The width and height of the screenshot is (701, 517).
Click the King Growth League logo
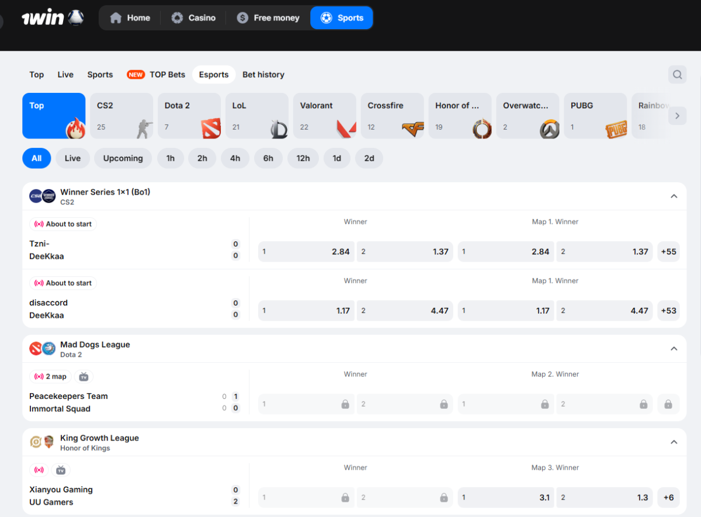(x=43, y=442)
